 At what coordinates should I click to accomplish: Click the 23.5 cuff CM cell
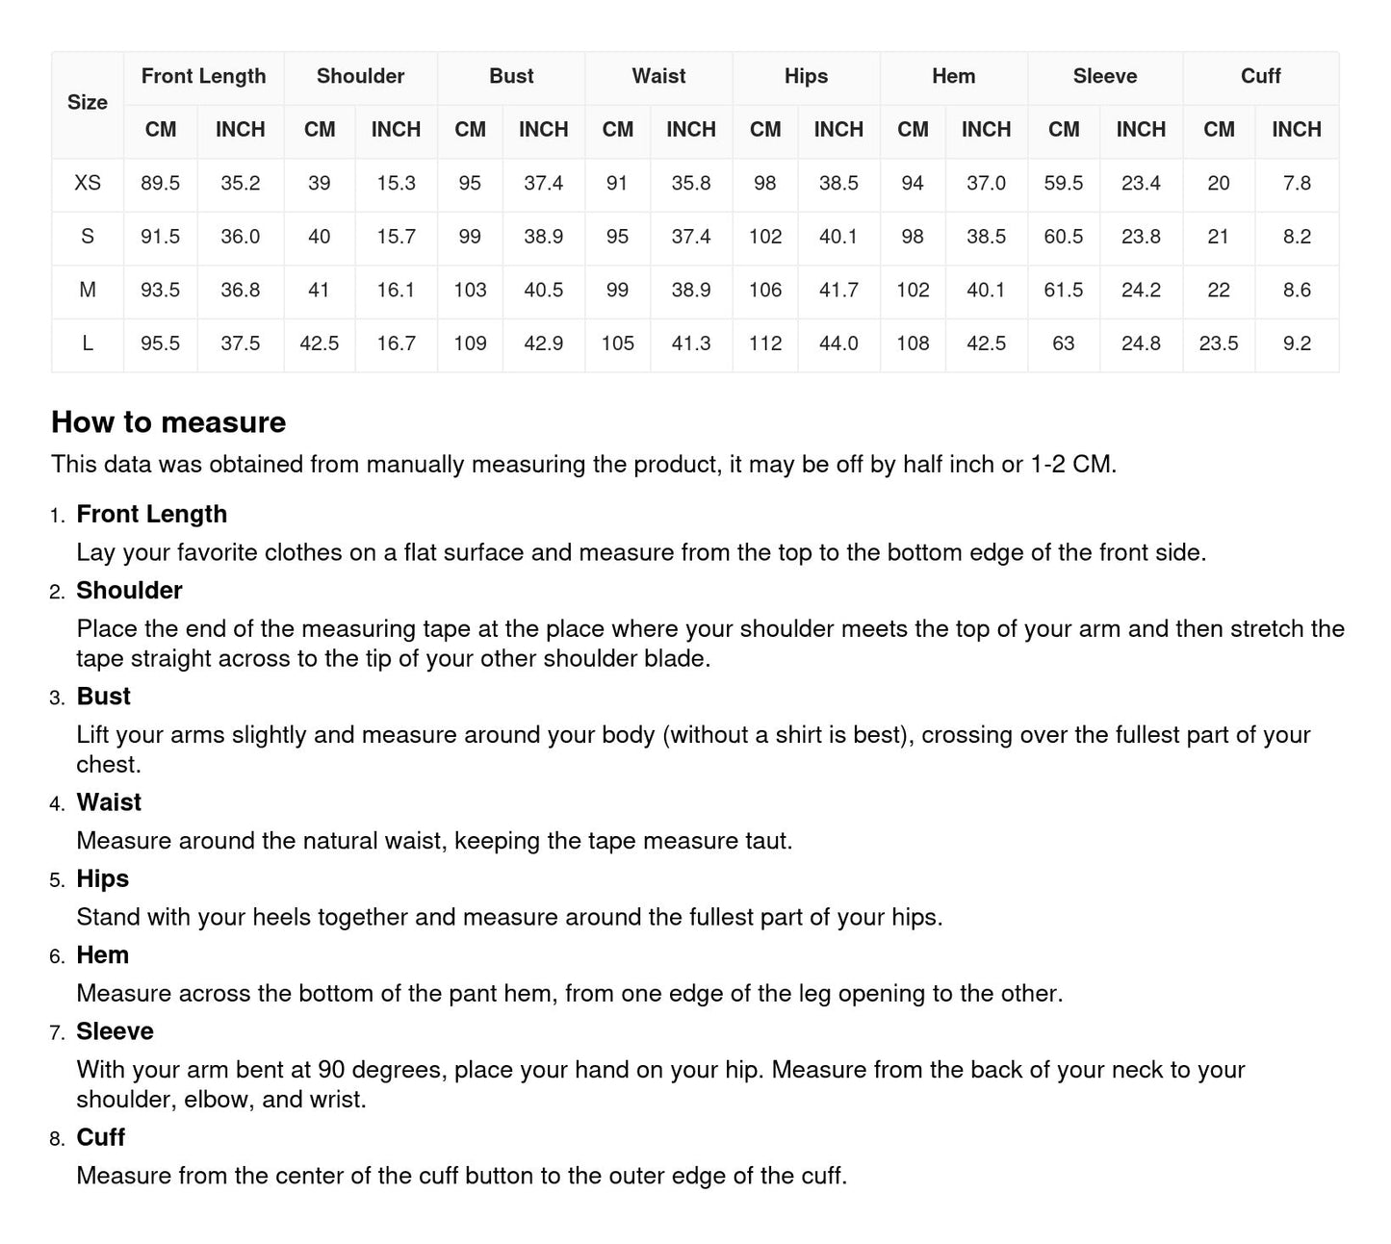1219,343
